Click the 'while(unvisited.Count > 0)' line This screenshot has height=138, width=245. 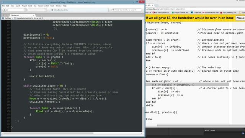point(45,86)
